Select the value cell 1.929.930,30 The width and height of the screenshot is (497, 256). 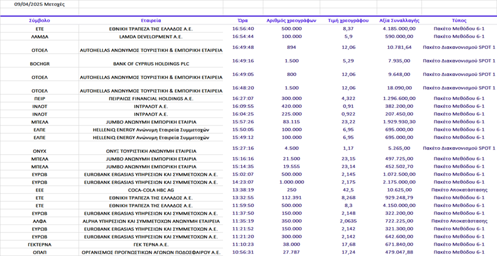(x=400, y=121)
